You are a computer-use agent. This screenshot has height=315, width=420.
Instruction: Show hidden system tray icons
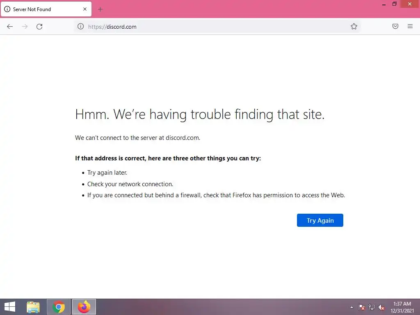pyautogui.click(x=352, y=308)
